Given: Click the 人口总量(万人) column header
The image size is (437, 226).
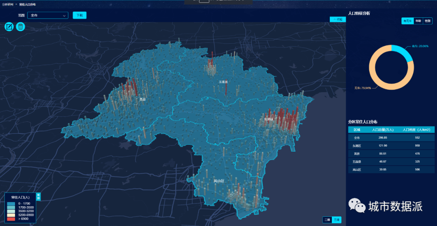Looking at the screenshot, I should [383, 130].
